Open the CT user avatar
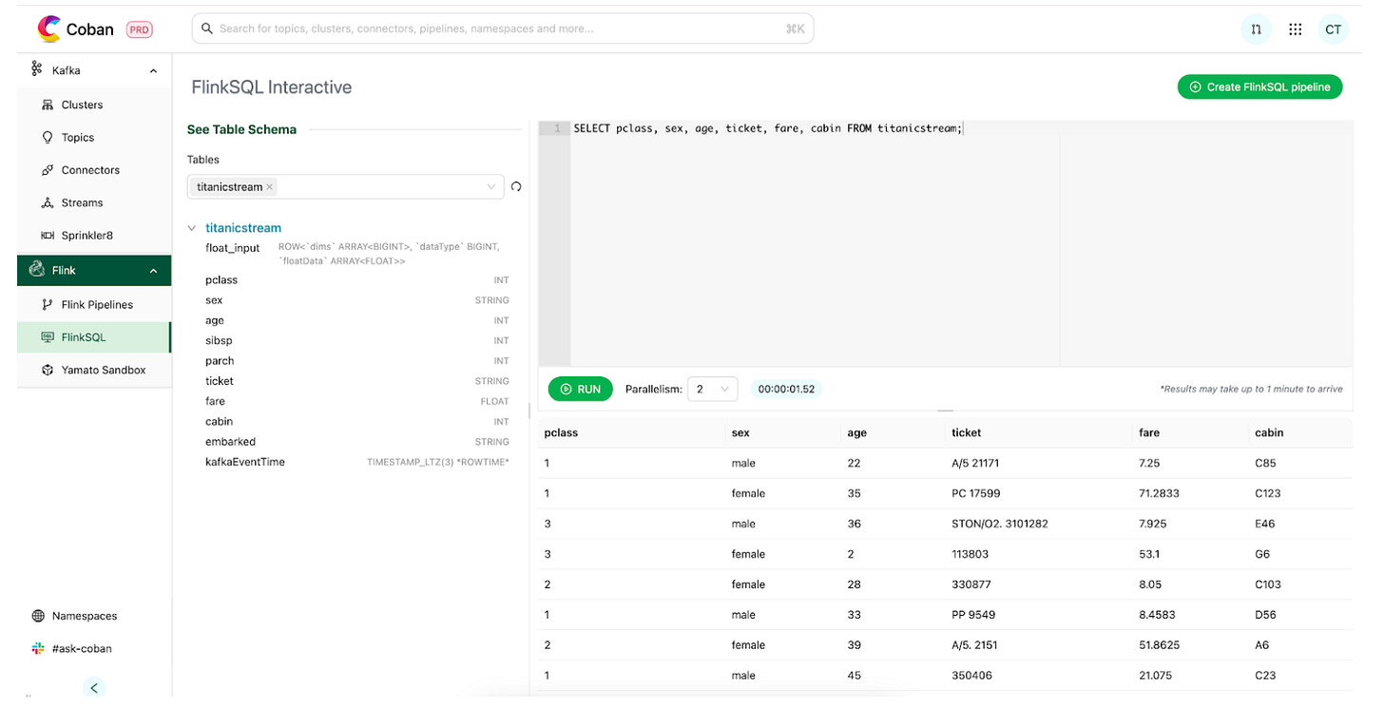Screen dimensions: 1384x708 tap(1334, 29)
